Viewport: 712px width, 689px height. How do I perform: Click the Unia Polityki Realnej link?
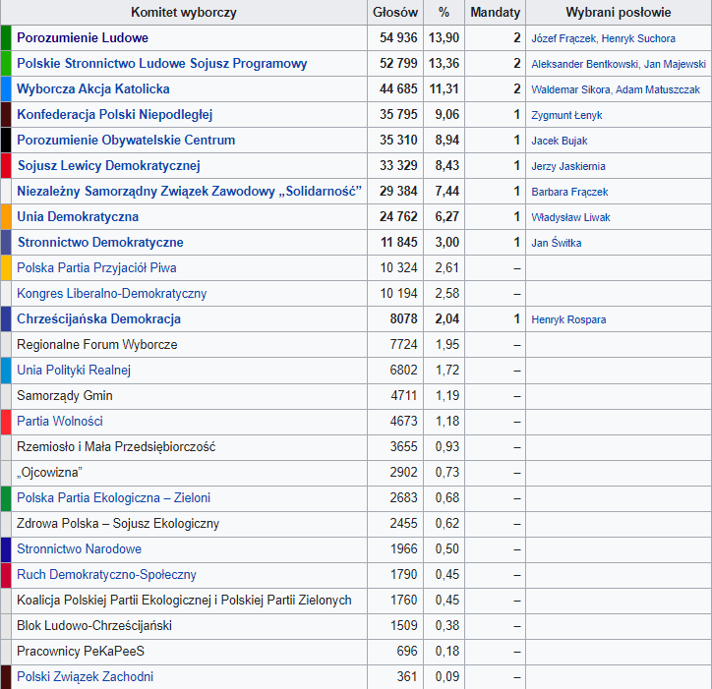(x=74, y=371)
